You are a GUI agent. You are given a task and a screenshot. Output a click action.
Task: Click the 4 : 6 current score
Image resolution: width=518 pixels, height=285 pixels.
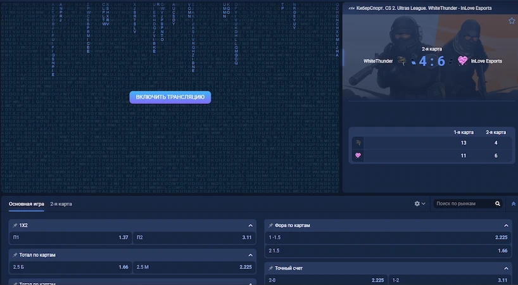pos(432,61)
